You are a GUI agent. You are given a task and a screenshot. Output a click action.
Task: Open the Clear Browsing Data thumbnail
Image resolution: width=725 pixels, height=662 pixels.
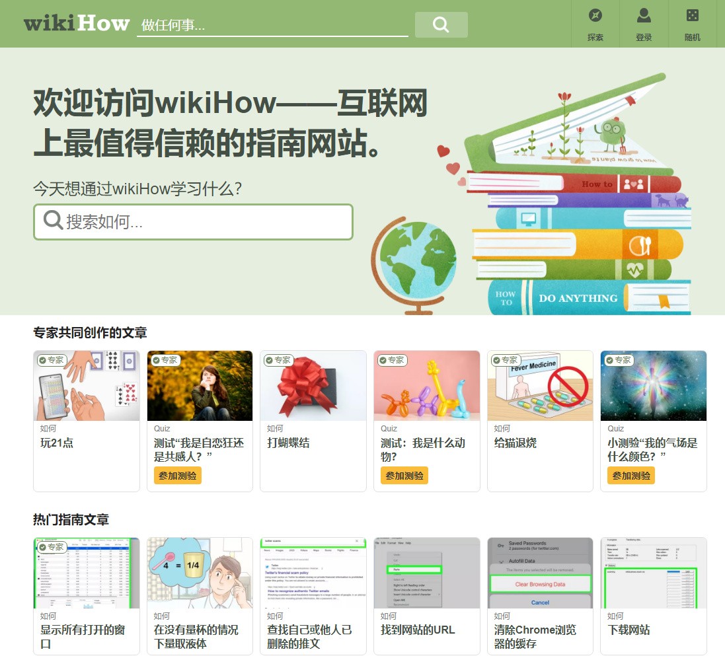[x=540, y=573]
